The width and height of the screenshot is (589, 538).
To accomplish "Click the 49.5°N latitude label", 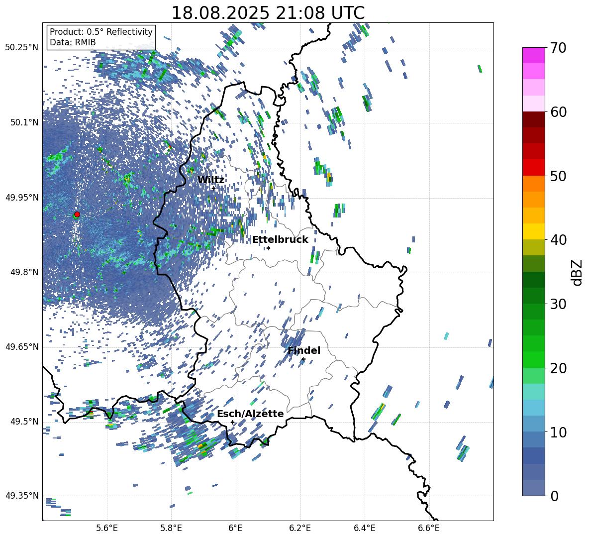I will click(24, 421).
